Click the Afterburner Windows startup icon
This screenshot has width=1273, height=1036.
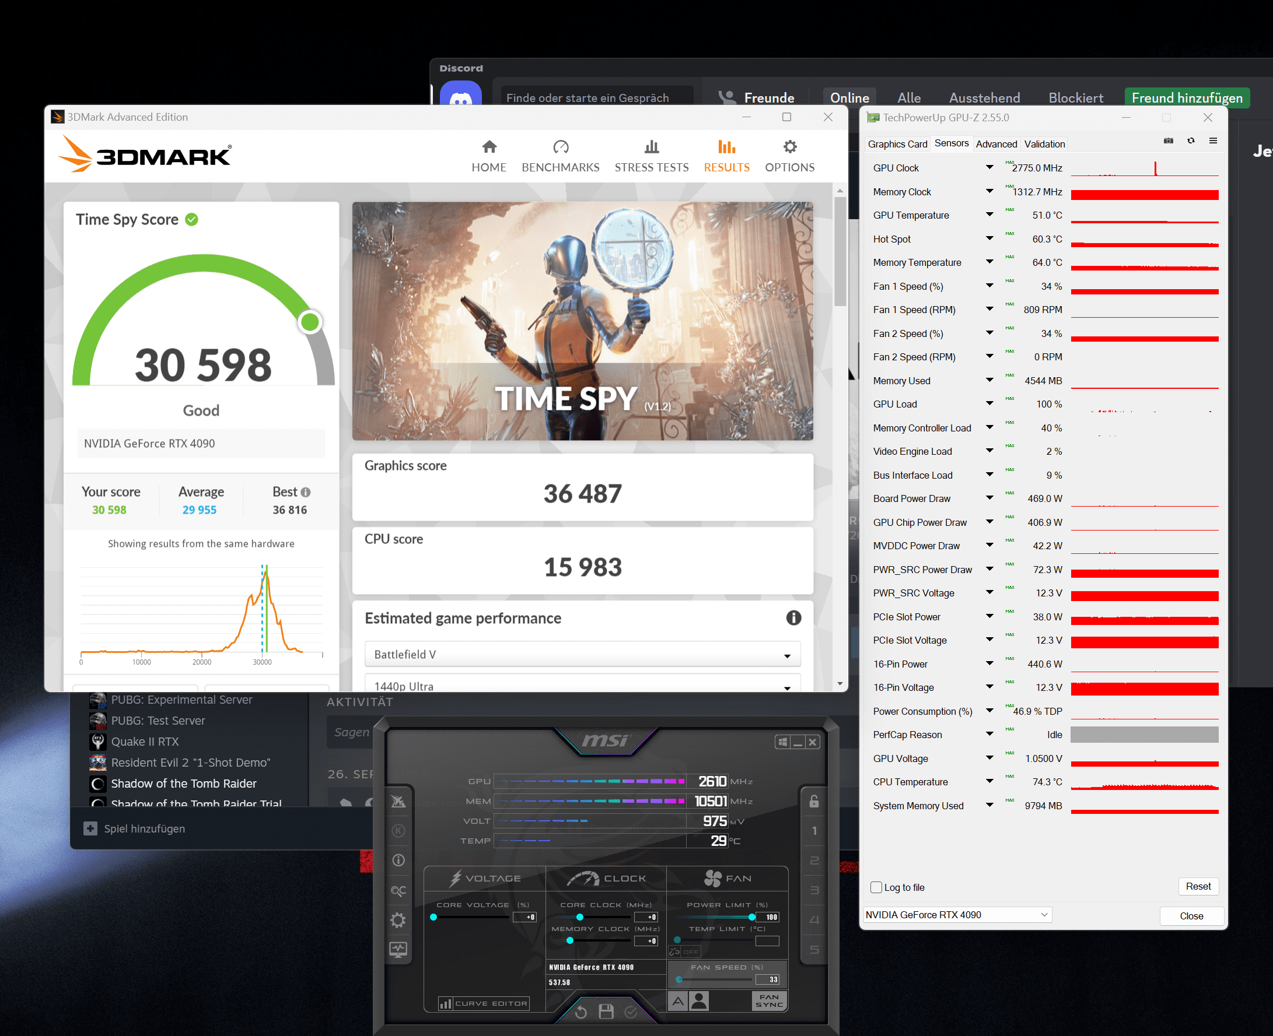(x=783, y=742)
